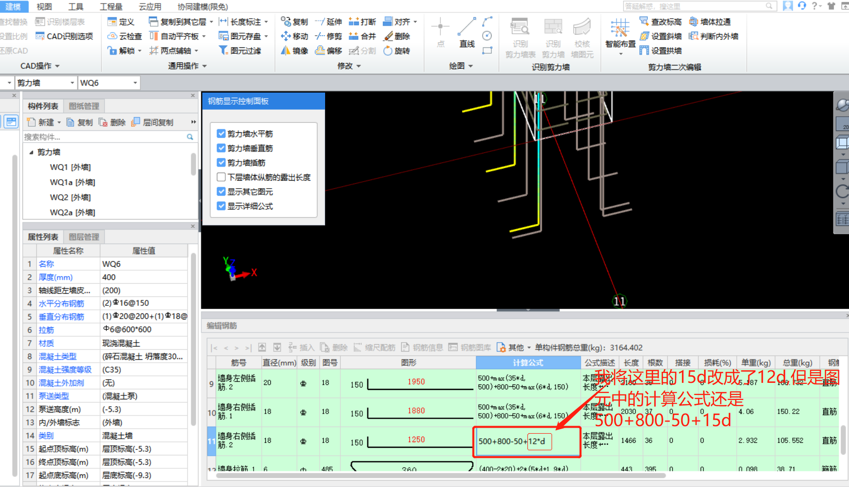This screenshot has height=487, width=849.
Task: Open the 工程量 ribbon tab
Action: [x=111, y=7]
